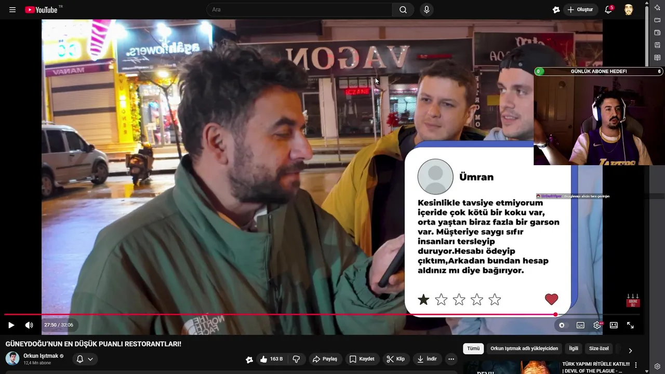Select Orkun Işıtmak adlı yükleyiciden chip
The width and height of the screenshot is (665, 374).
[524, 349]
